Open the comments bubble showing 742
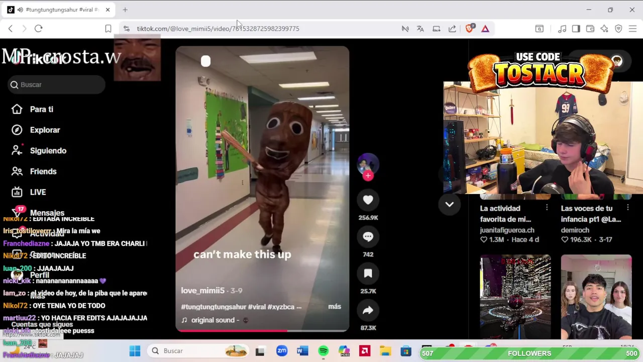 tap(368, 237)
